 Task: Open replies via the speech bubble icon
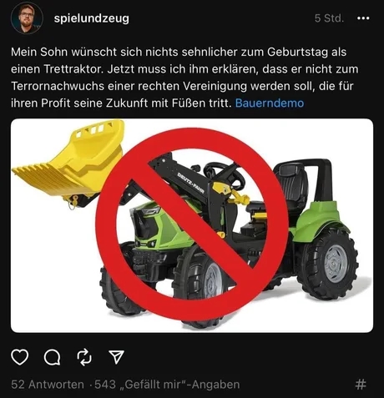click(52, 357)
